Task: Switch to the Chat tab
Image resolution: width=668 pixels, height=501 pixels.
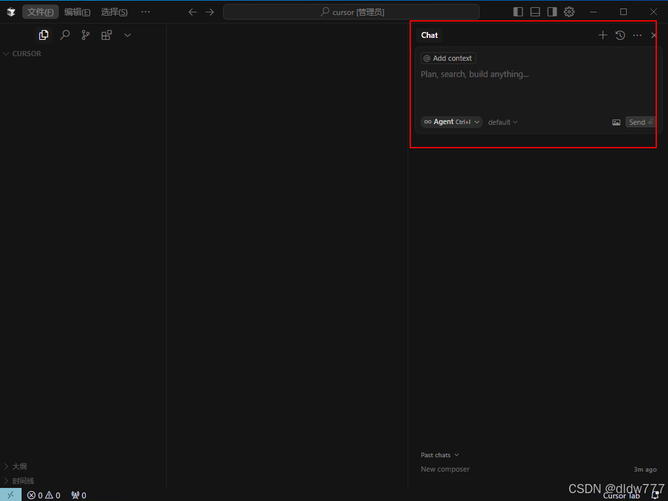Action: (429, 35)
